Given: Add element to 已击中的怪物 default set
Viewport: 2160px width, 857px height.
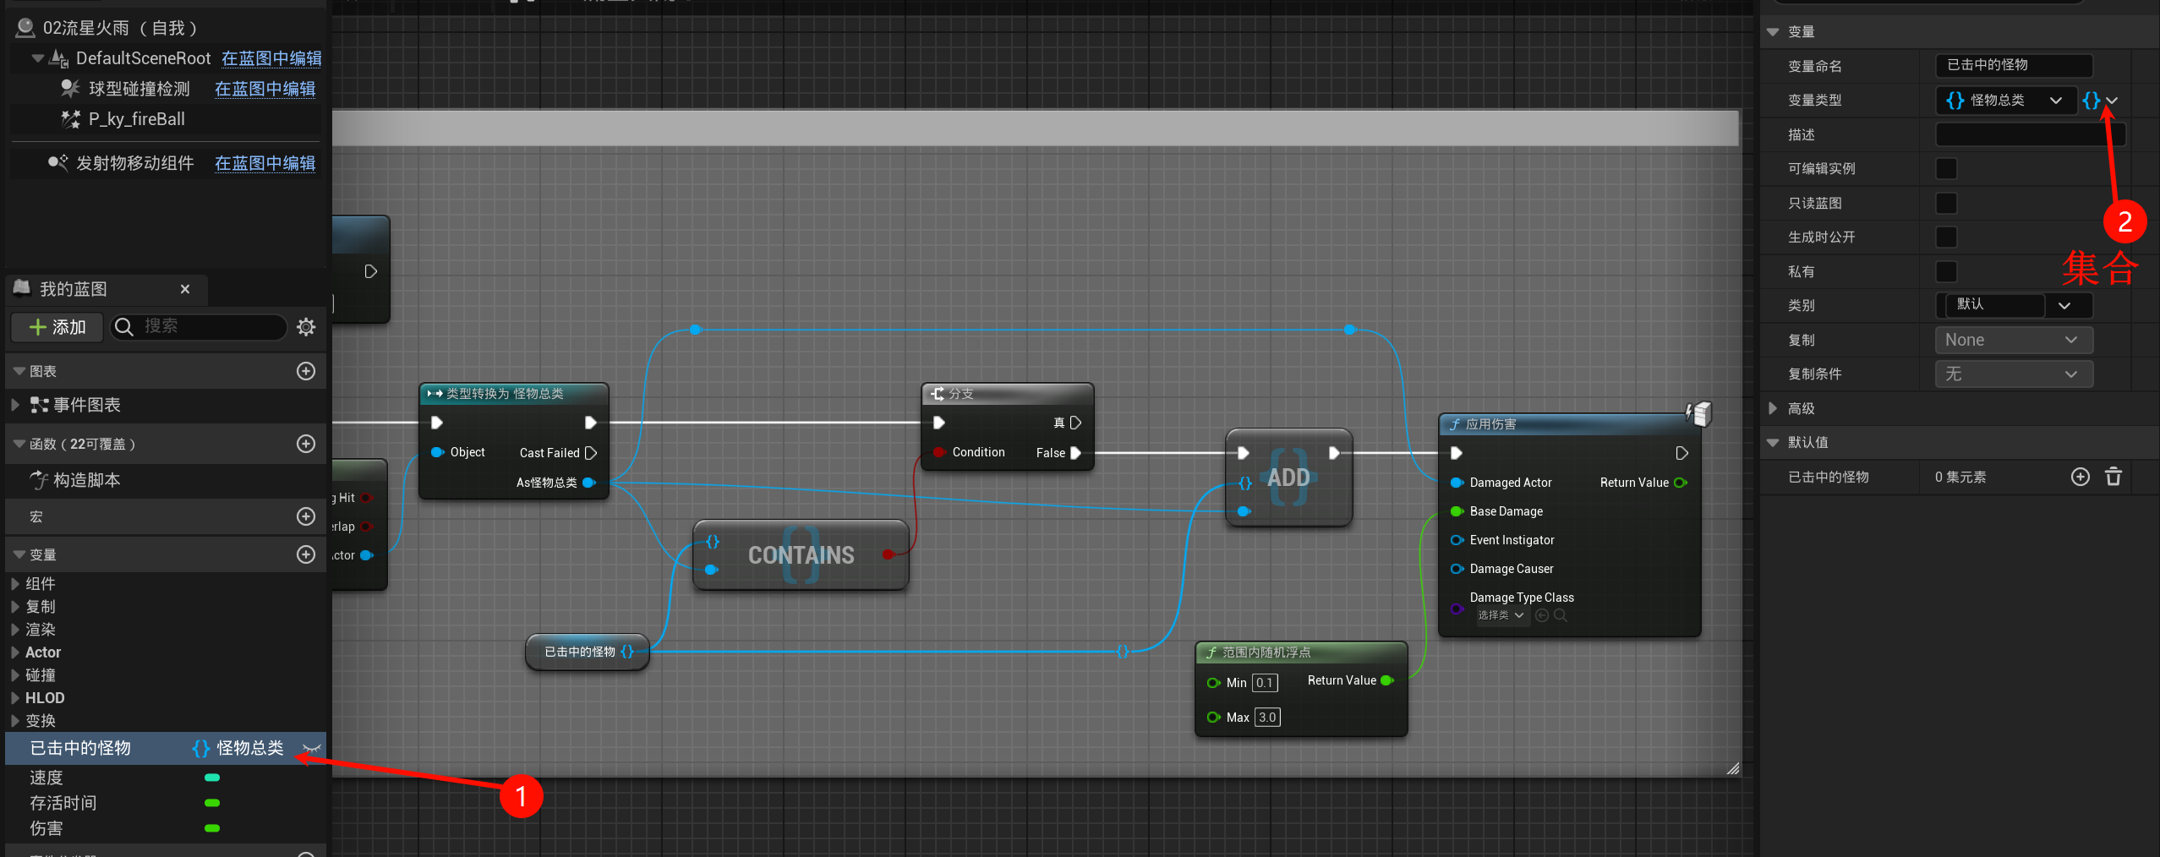Looking at the screenshot, I should coord(2080,478).
